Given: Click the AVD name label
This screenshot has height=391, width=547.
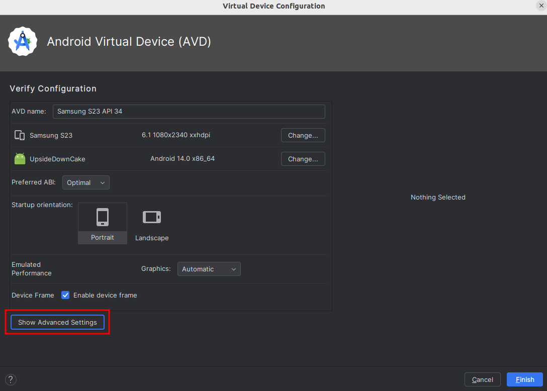Looking at the screenshot, I should pos(29,111).
